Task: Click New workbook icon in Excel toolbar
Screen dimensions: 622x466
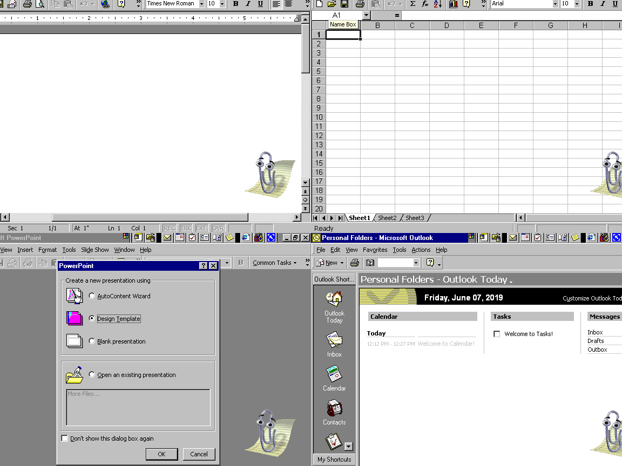Action: coord(319,4)
